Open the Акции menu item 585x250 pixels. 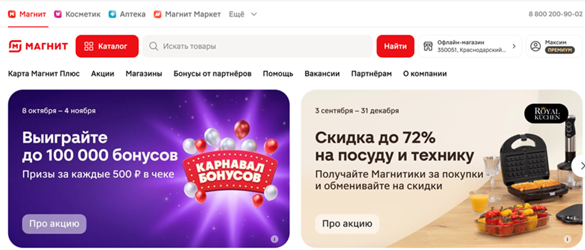point(103,74)
